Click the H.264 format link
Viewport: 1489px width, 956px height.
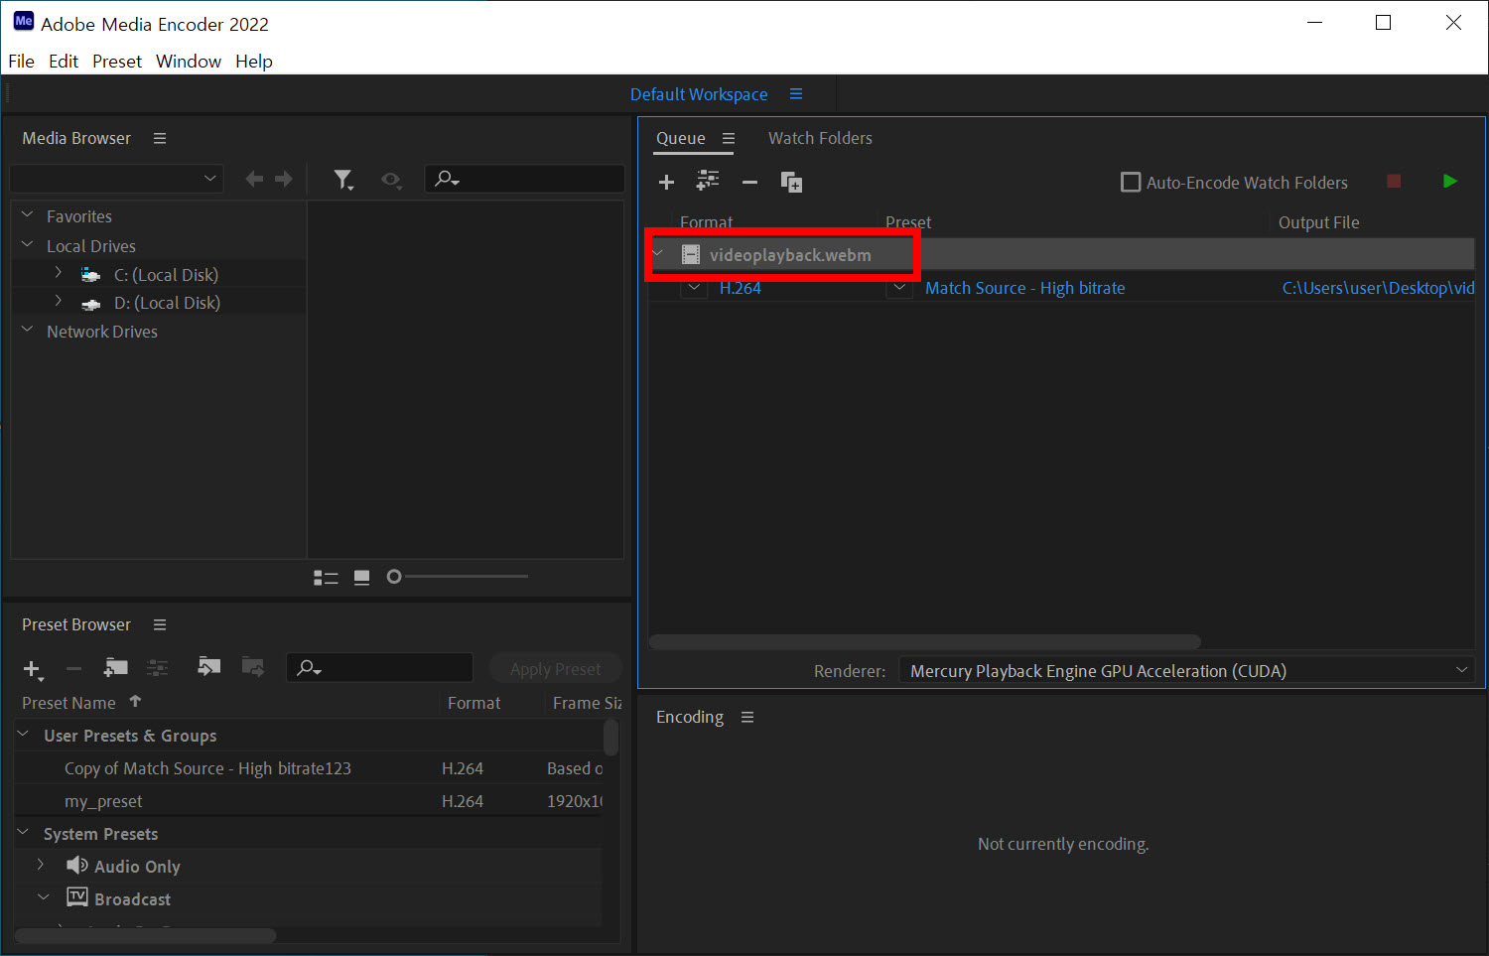click(x=741, y=288)
